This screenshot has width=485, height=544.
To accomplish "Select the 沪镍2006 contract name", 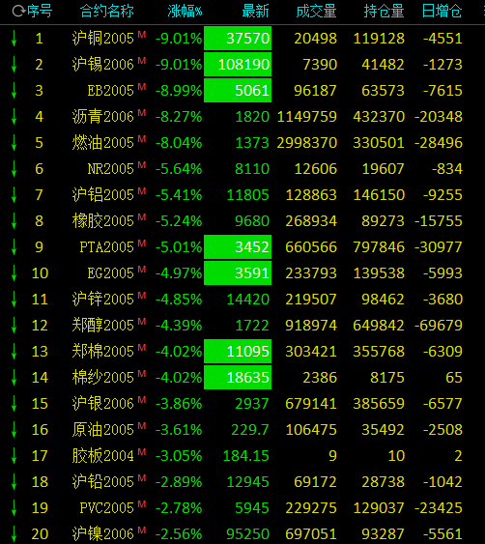I will coord(103,534).
